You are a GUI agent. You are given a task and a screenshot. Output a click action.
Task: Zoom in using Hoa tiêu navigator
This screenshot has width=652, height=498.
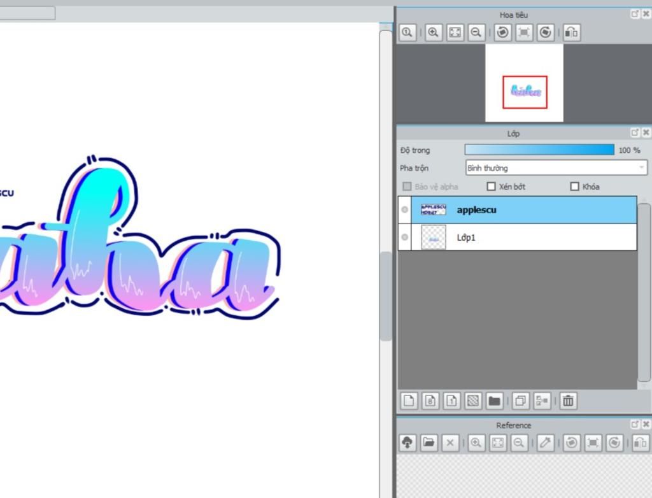[433, 32]
